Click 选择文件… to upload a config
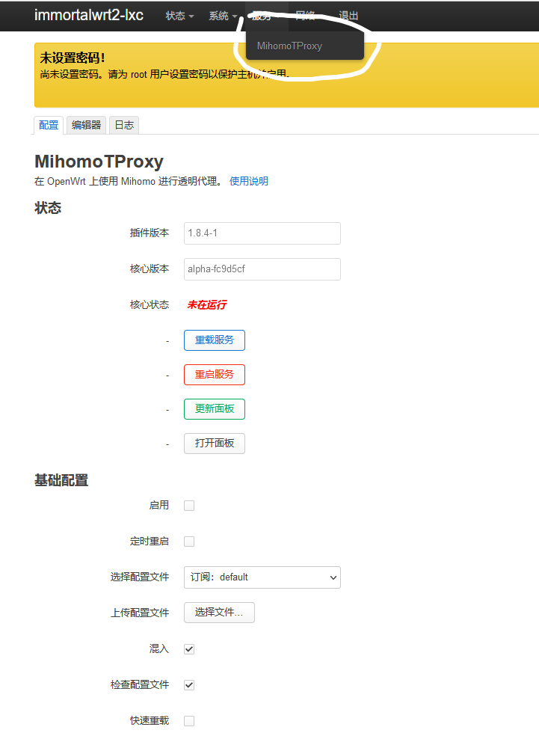 (219, 613)
